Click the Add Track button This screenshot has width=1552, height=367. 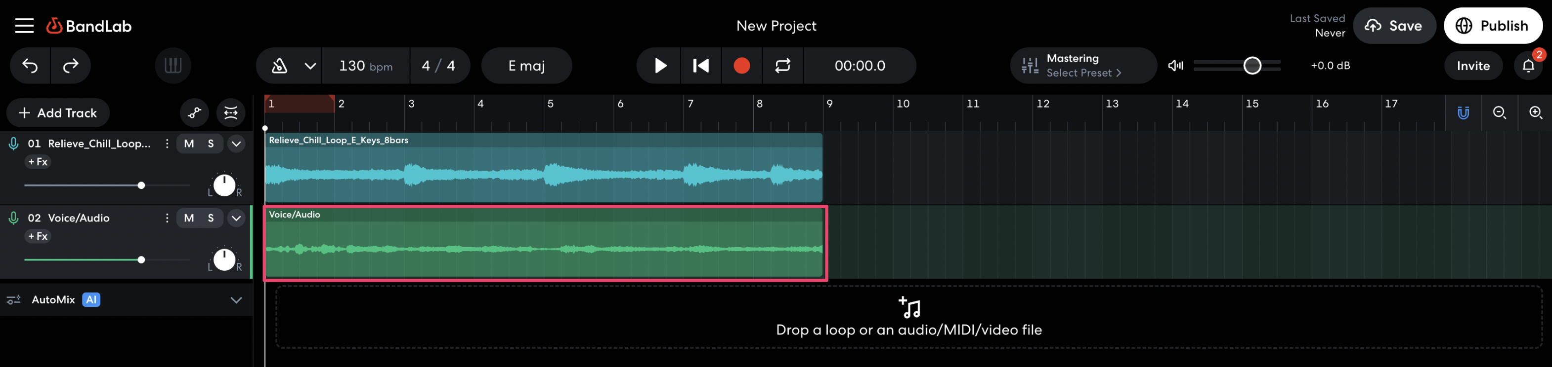[x=58, y=113]
